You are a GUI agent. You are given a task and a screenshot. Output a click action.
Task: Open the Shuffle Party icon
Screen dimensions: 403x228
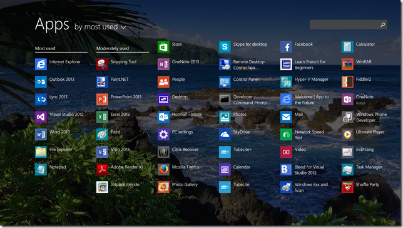[x=347, y=187]
